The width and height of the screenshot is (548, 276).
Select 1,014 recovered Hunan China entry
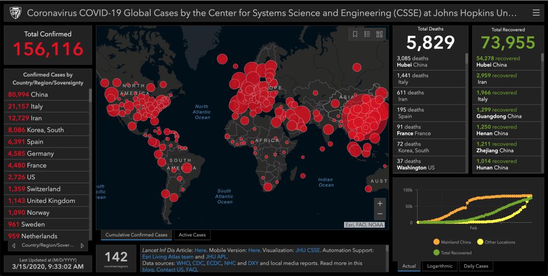[x=507, y=164]
